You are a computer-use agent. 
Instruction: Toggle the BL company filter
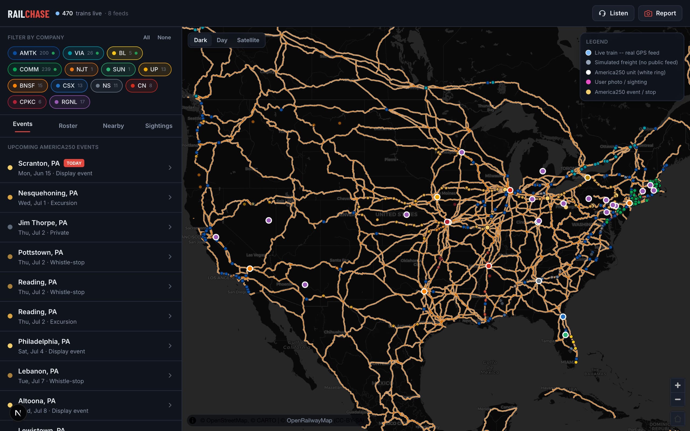[125, 53]
